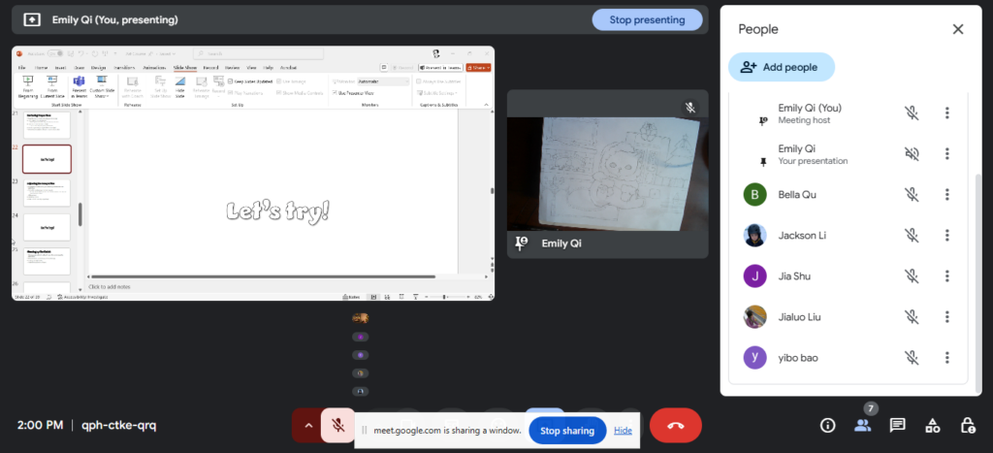The width and height of the screenshot is (993, 453).
Task: Click Jackson Li's profile picture
Action: point(754,236)
